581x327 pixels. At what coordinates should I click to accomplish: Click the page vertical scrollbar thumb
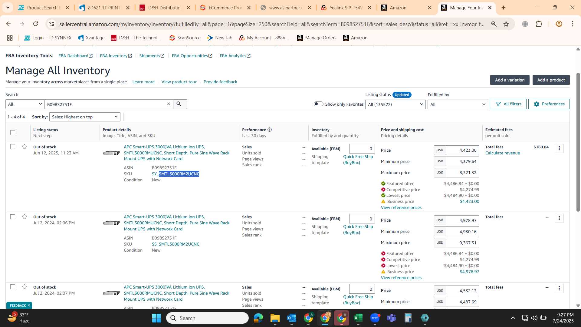click(x=578, y=142)
